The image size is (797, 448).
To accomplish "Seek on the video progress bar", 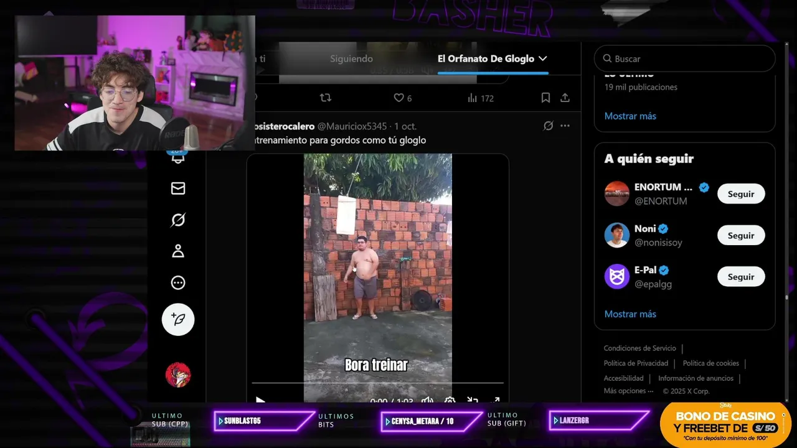I will pyautogui.click(x=377, y=383).
